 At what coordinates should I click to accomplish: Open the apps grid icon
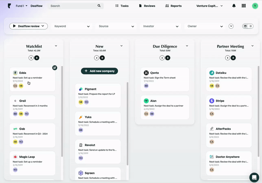pos(244,6)
